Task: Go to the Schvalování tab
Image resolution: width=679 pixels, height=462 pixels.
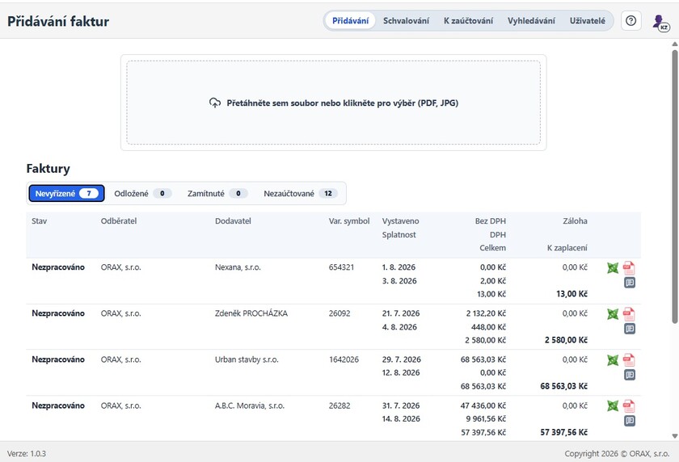Action: pos(406,21)
